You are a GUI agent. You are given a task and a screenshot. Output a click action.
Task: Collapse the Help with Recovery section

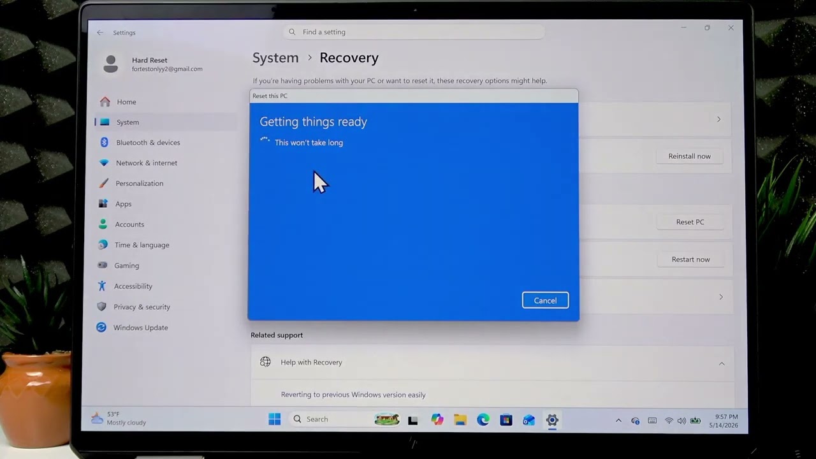point(722,363)
